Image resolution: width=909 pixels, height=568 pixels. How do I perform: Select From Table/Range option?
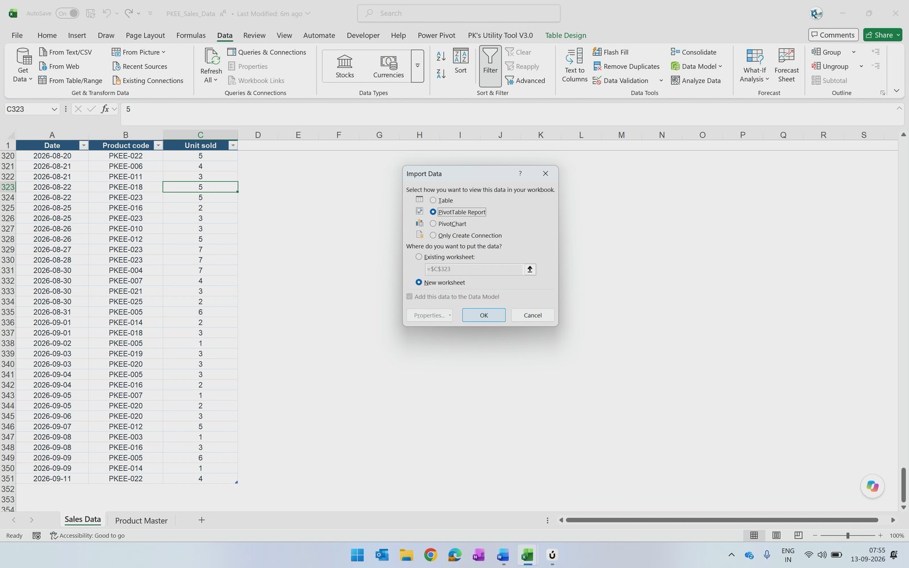[70, 80]
